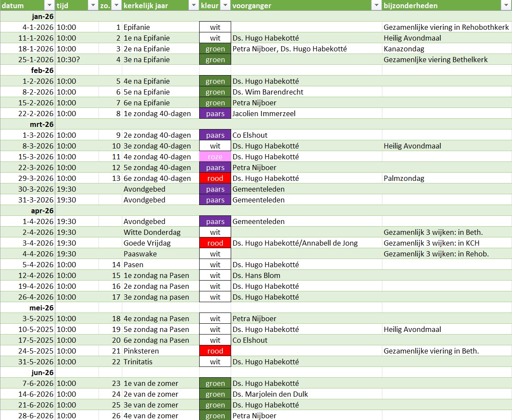The image size is (512, 420).
Task: Click the rood color cell for Pinksteren
Action: tap(215, 351)
